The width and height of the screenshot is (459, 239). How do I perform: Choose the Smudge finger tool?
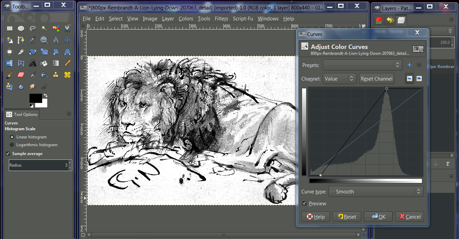pos(33,86)
